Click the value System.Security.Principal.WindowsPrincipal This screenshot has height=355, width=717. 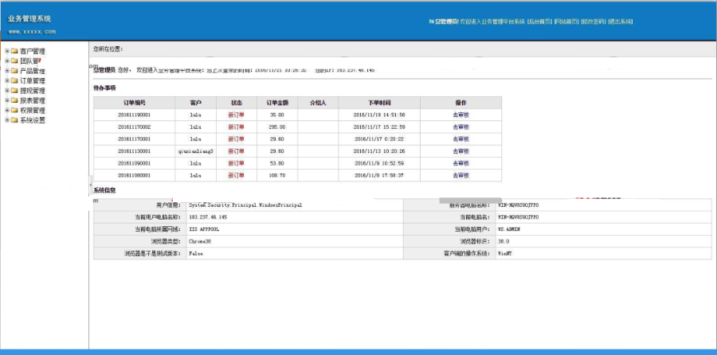click(245, 205)
